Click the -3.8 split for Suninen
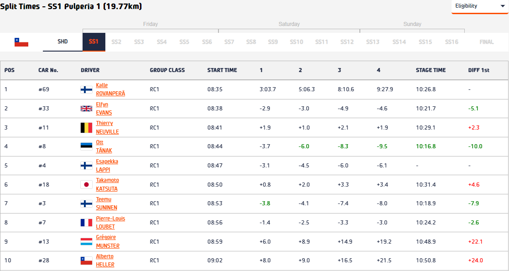Viewport: 509px width, 271px height. click(265, 203)
